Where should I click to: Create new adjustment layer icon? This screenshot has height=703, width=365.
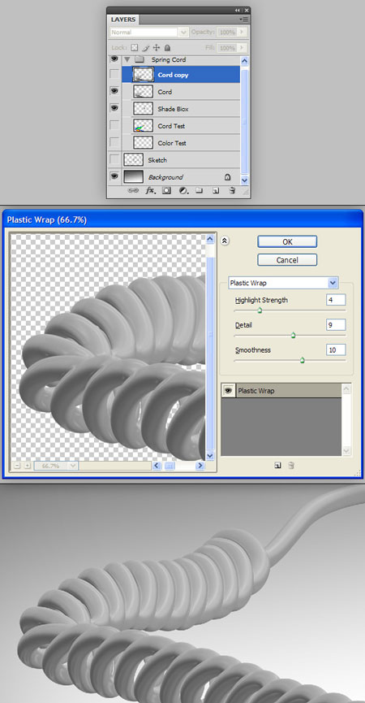(183, 190)
